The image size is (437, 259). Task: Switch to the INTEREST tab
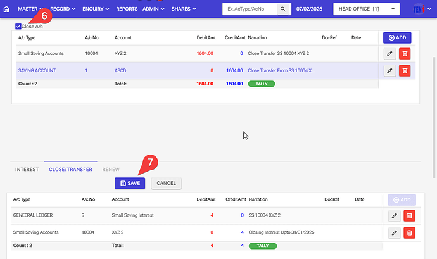[27, 170]
